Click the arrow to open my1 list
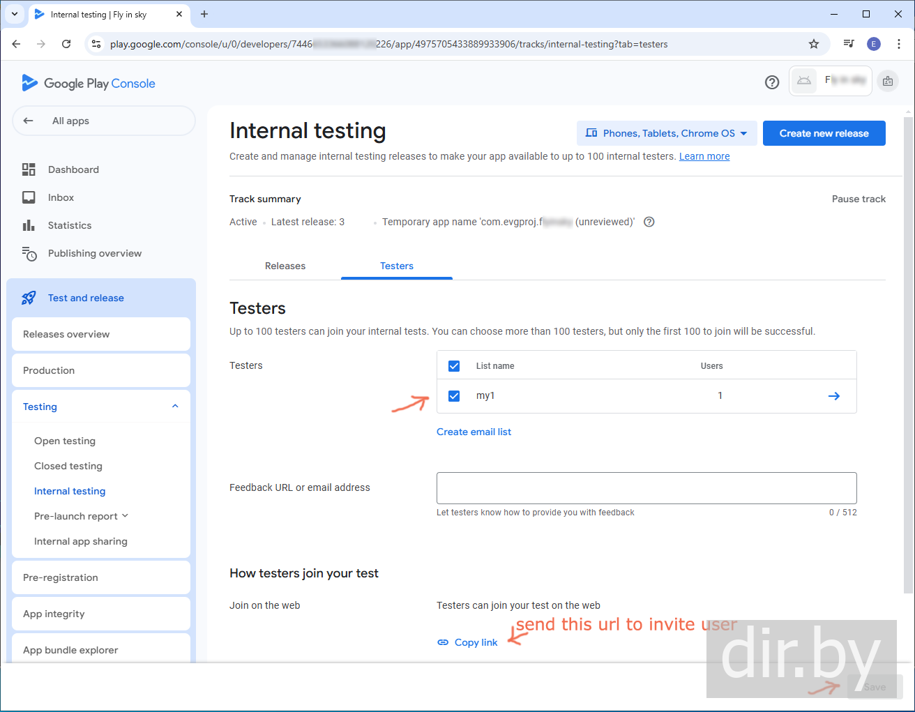This screenshot has height=712, width=915. click(833, 396)
